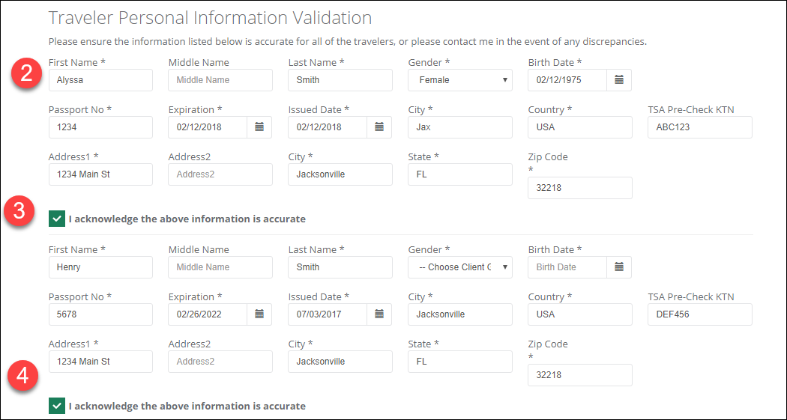Image resolution: width=787 pixels, height=420 pixels.
Task: Open calendar for Alyssa's passport Expiration date
Action: click(259, 127)
